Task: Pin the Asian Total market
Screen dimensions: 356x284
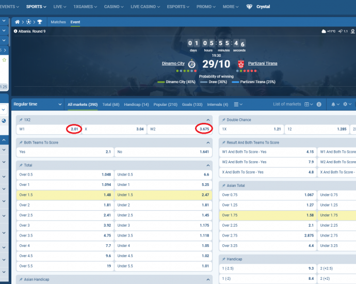Action: (223, 185)
